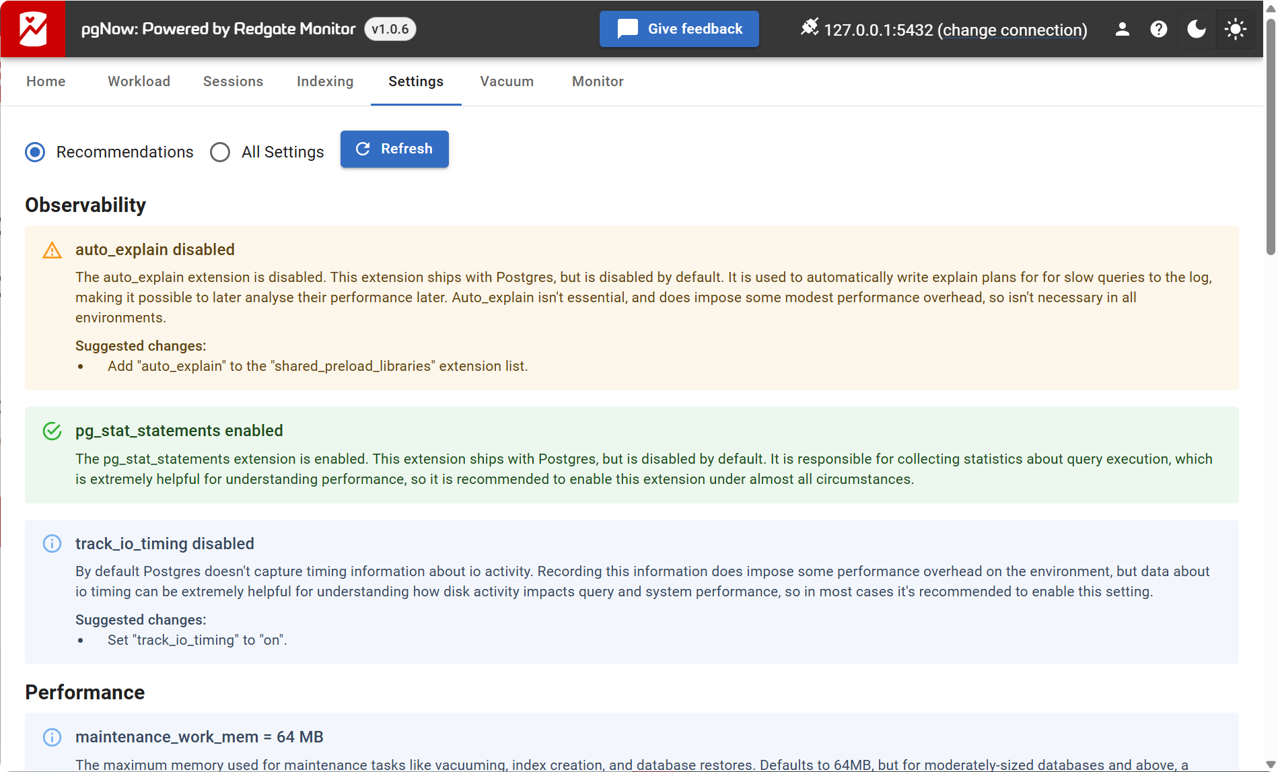Click the Set "track_io_timing" to "on" line
The height and width of the screenshot is (772, 1278).
197,640
